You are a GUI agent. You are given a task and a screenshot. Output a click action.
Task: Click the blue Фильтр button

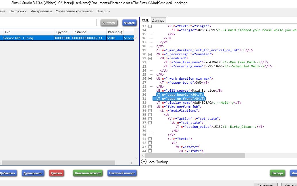tap(129, 23)
